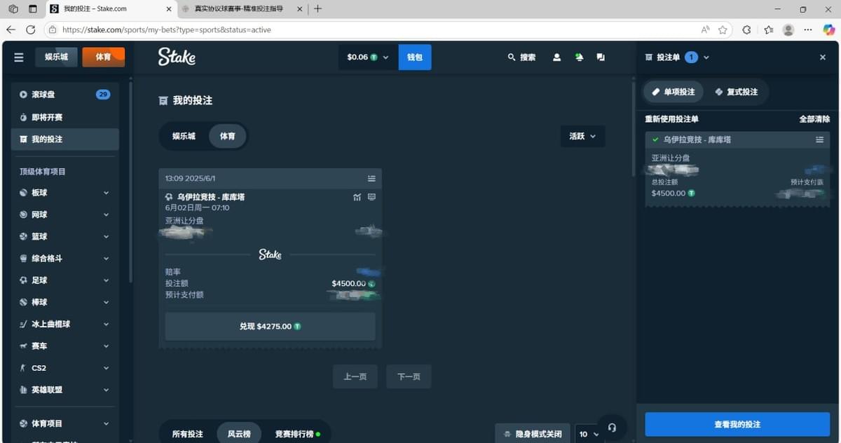Close the bet slip panel
This screenshot has height=443, width=841.
[x=823, y=57]
